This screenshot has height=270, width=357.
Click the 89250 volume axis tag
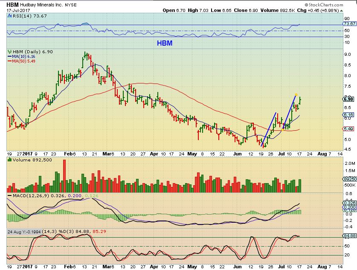pos(349,179)
